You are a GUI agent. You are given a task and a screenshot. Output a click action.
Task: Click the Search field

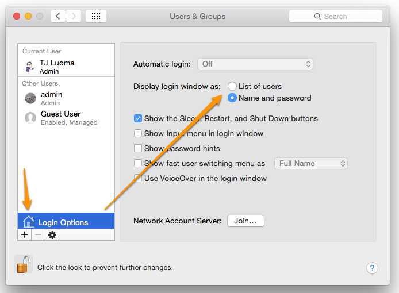[336, 16]
